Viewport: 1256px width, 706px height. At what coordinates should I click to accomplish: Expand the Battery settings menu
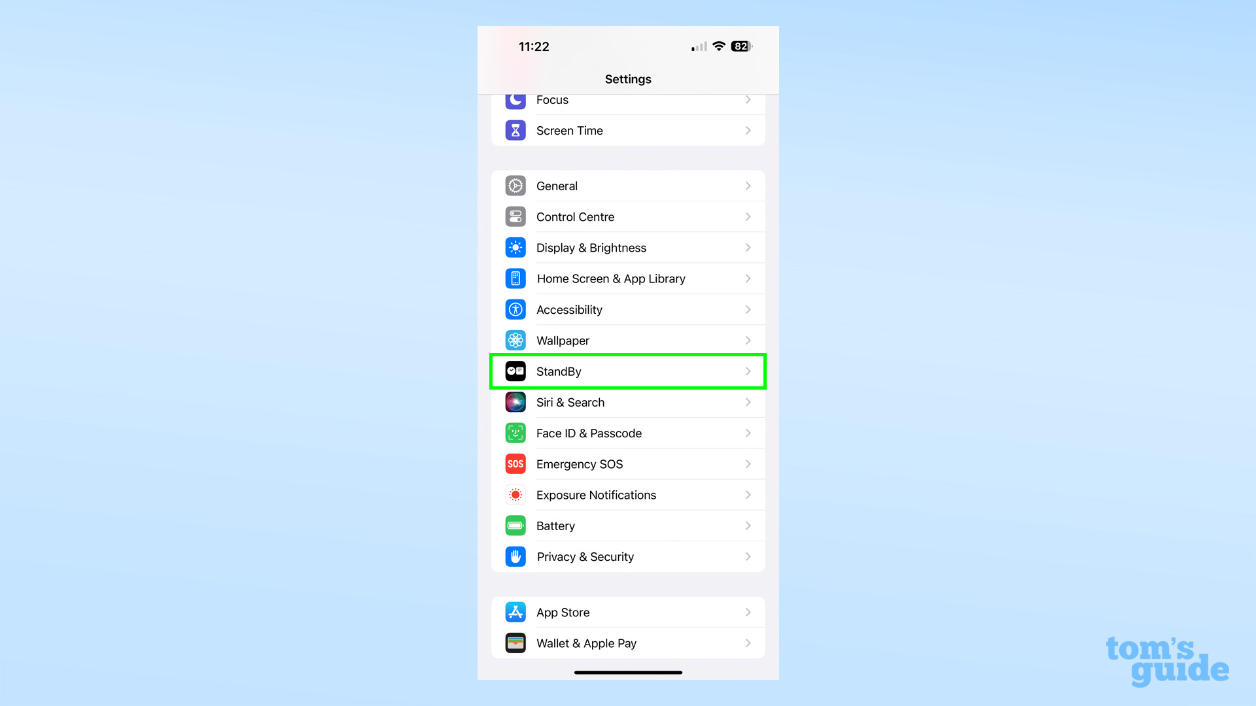pyautogui.click(x=628, y=525)
